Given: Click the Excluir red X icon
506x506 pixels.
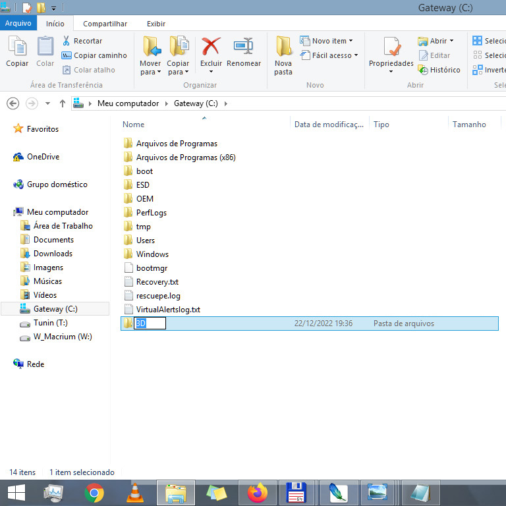Looking at the screenshot, I should [x=211, y=47].
